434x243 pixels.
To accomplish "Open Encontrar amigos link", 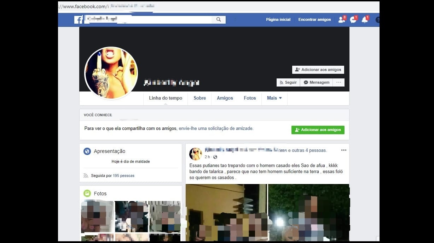I will pos(314,20).
